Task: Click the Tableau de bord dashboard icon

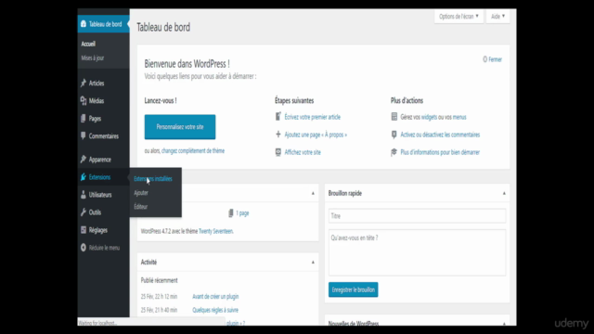Action: pos(84,24)
